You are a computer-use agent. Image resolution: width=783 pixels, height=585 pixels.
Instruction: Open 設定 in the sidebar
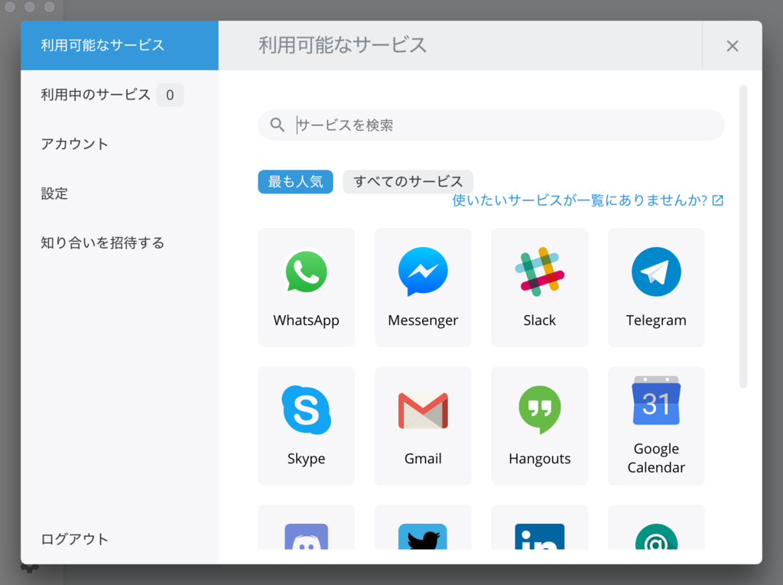54,193
